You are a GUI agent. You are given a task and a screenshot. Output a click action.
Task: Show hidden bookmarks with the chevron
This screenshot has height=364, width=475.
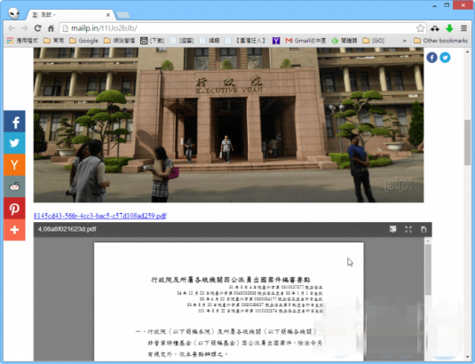pyautogui.click(x=405, y=41)
